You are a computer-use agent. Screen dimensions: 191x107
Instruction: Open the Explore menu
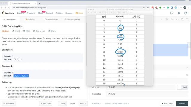[x=21, y=13]
